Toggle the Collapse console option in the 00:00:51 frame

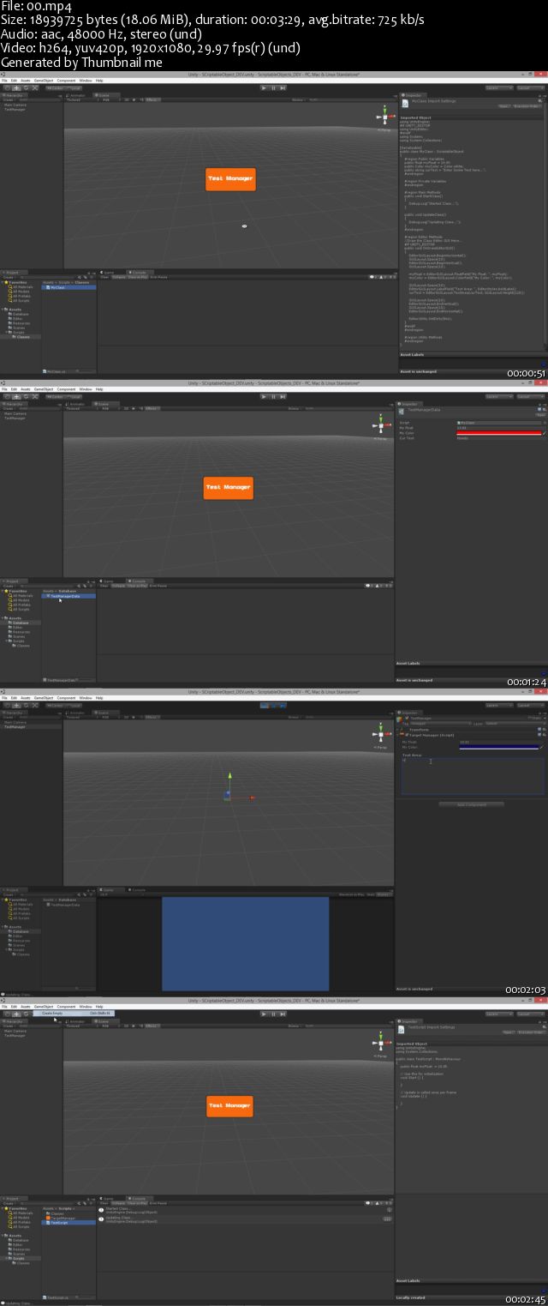[118, 277]
